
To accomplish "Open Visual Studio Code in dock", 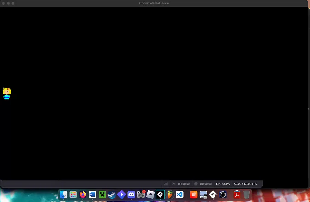I will click(180, 194).
